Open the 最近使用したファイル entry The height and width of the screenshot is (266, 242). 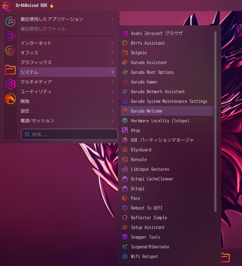pyautogui.click(x=68, y=29)
